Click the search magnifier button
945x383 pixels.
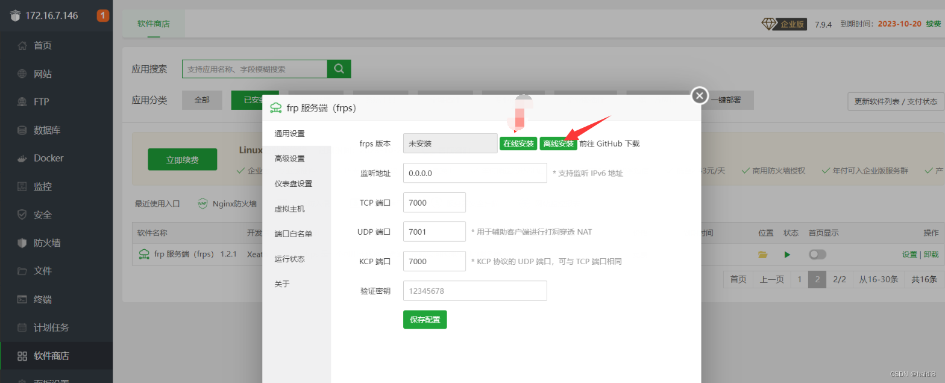coord(339,69)
